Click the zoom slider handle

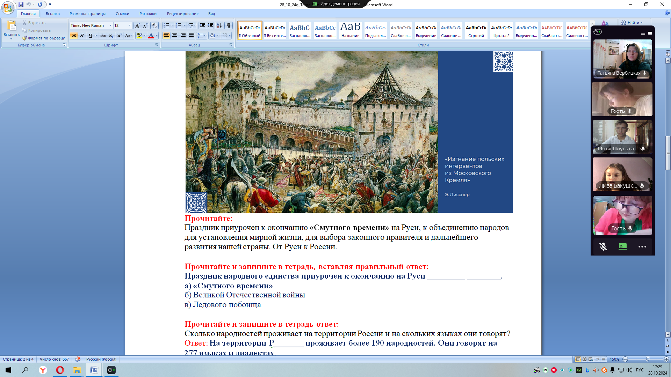pos(648,359)
